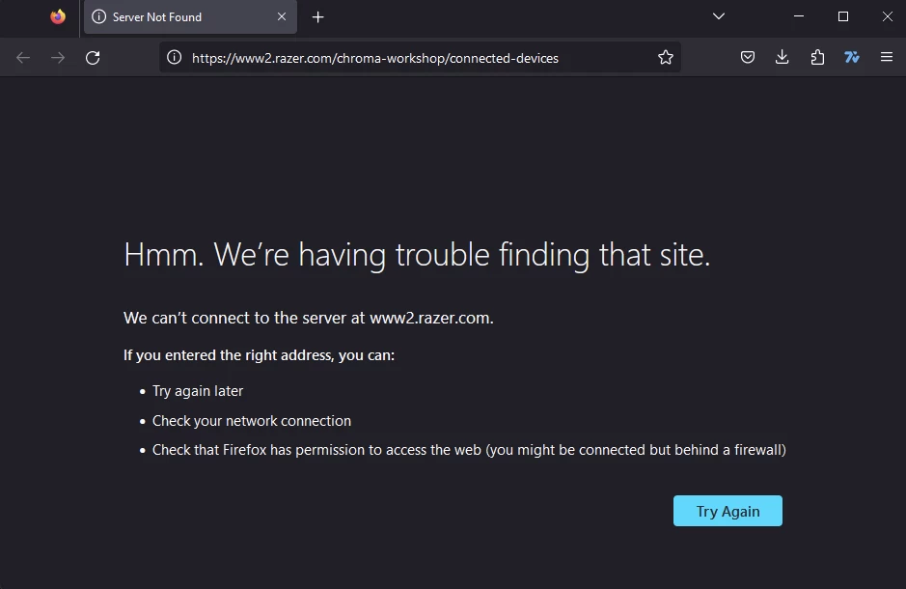Click the 7TV extension icon
Viewport: 906px width, 589px height.
(x=852, y=57)
